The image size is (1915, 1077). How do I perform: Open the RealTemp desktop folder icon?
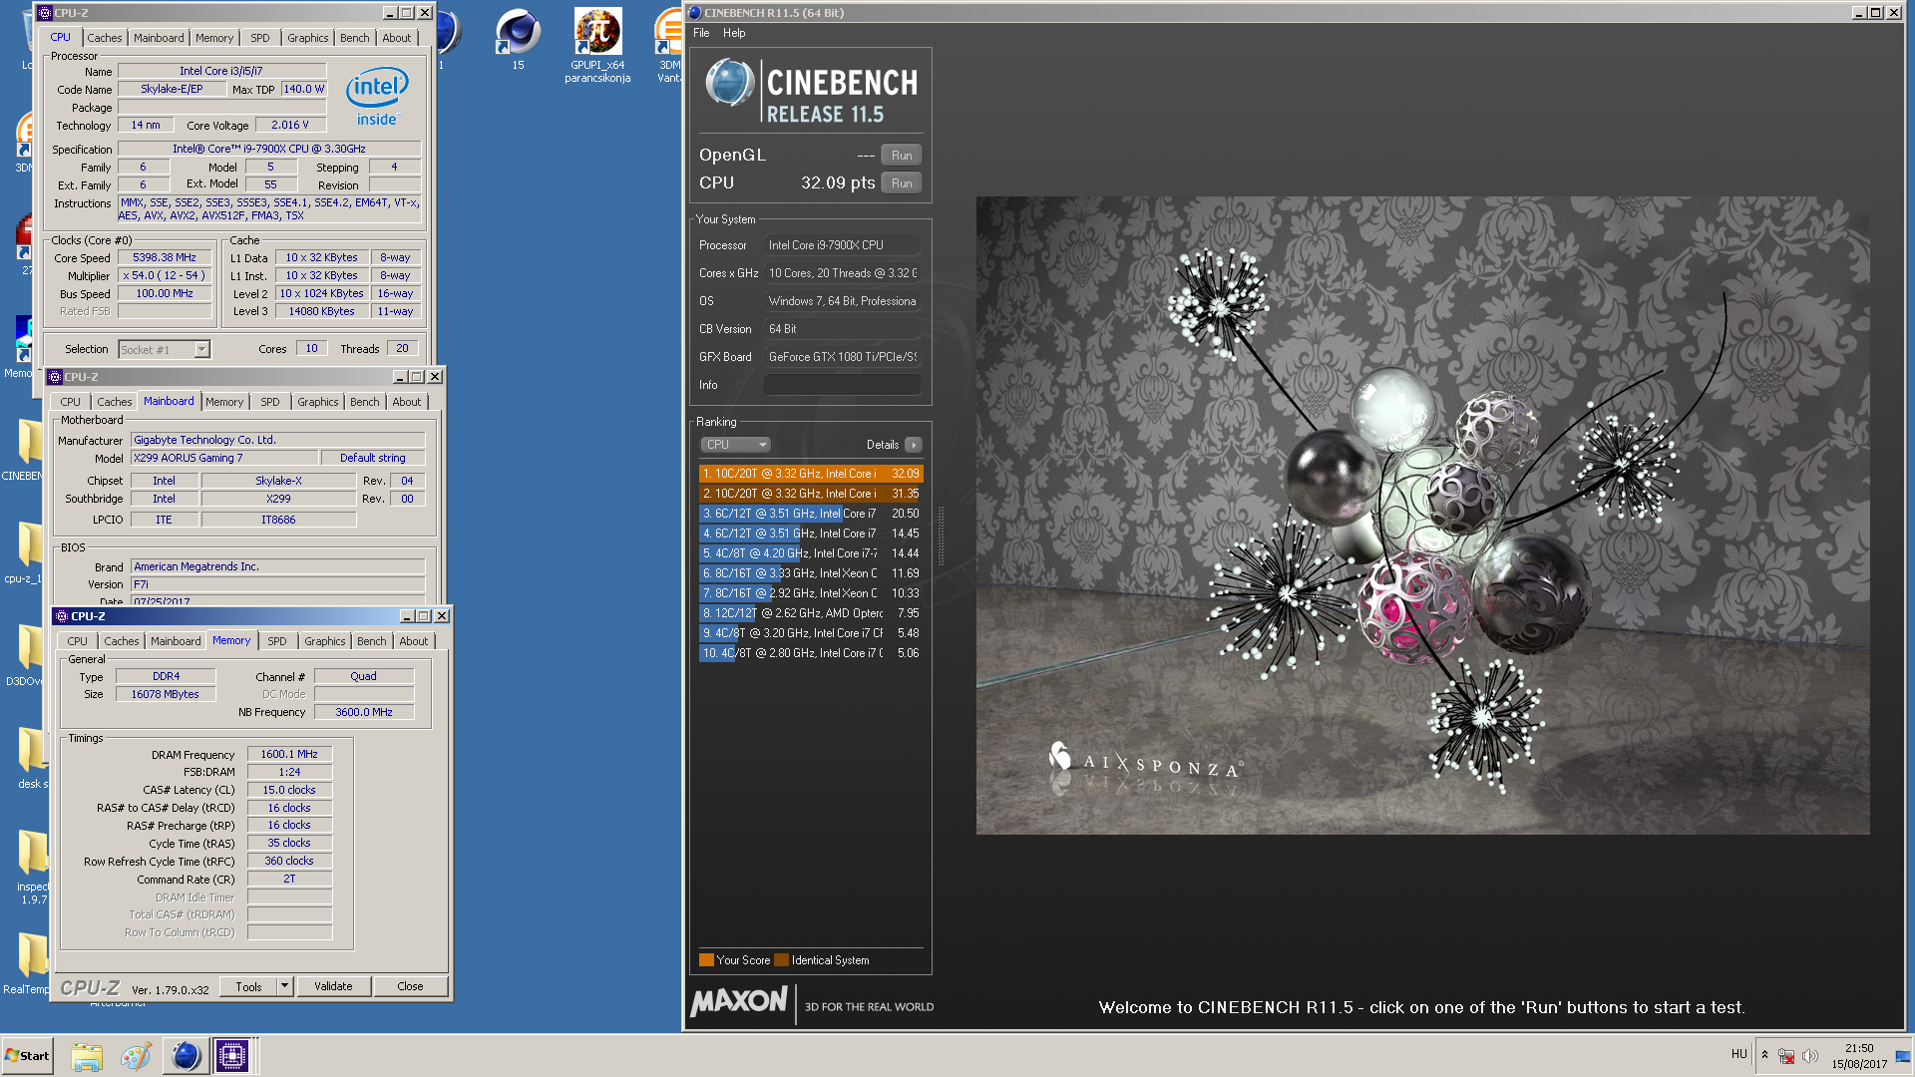pyautogui.click(x=32, y=955)
